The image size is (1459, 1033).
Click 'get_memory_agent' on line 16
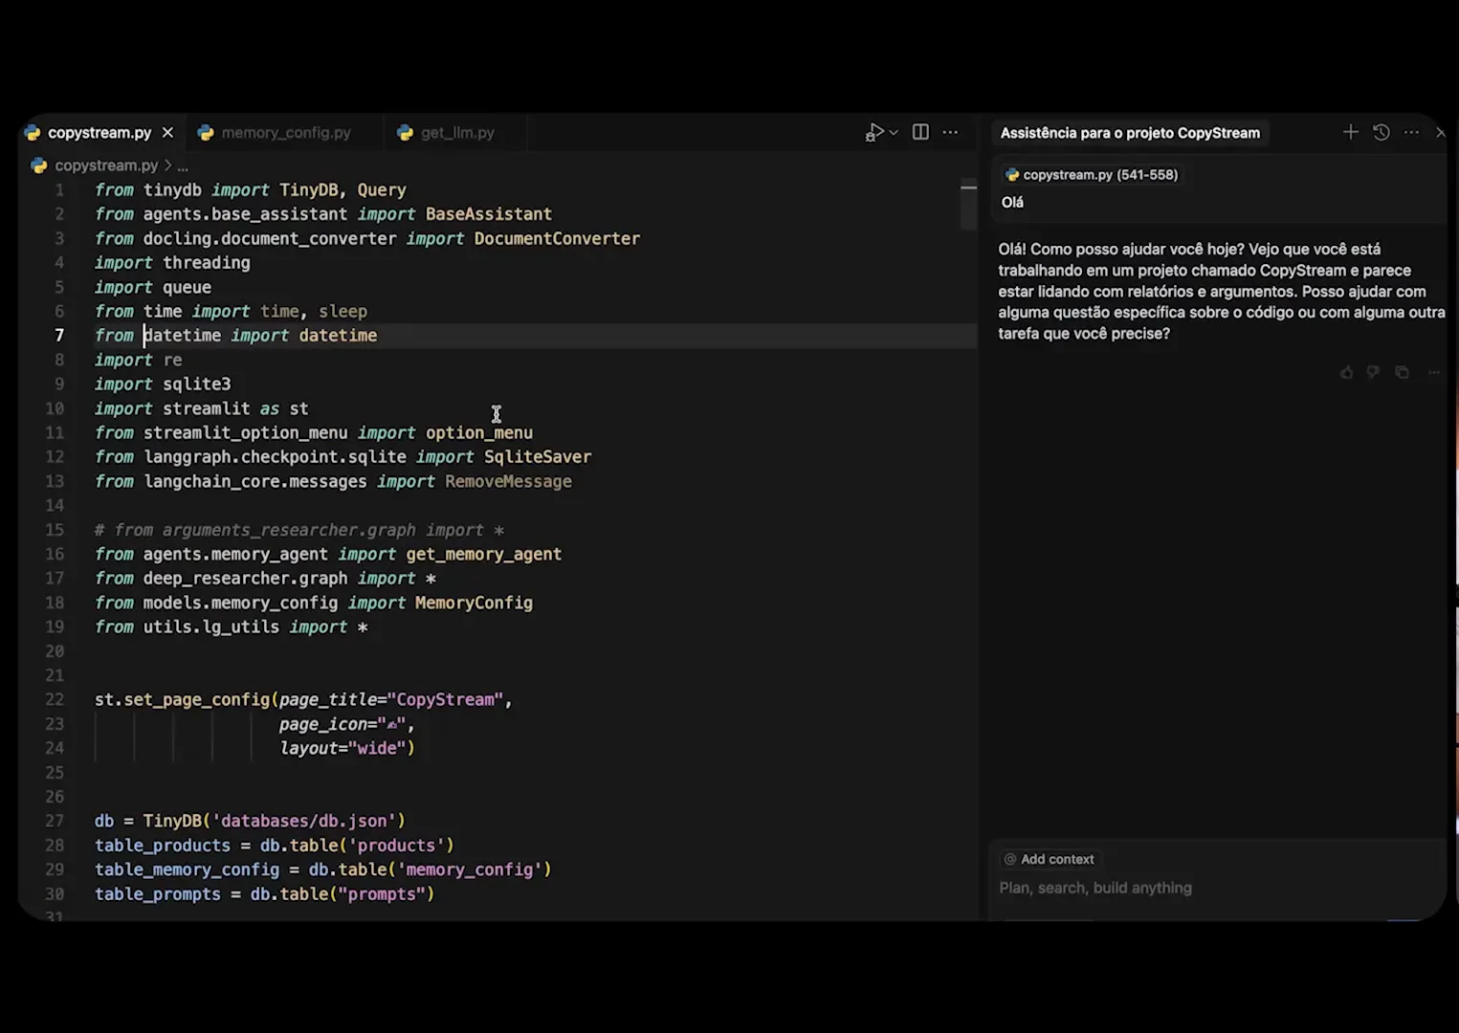tap(483, 555)
